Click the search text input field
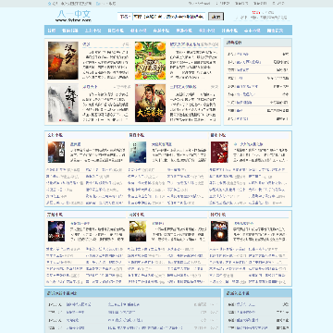 click(168, 17)
